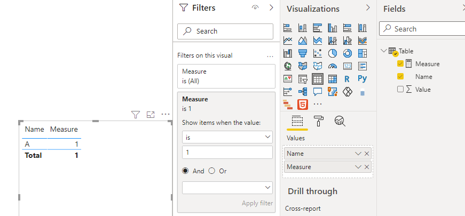
Task: Click the visual header filter icon
Action: 136,115
